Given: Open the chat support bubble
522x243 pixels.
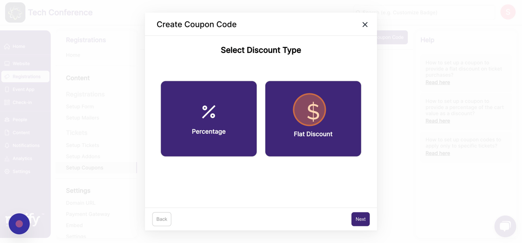Looking at the screenshot, I should pos(505,226).
